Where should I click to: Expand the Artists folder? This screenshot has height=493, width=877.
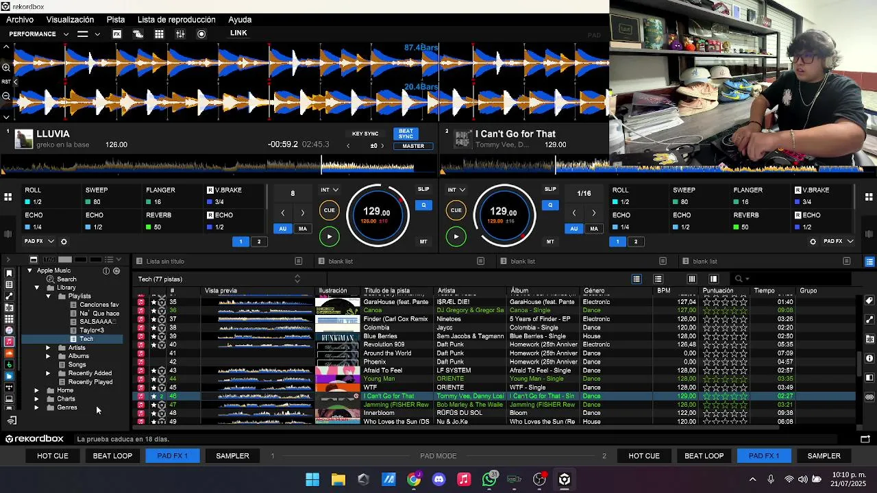point(48,348)
